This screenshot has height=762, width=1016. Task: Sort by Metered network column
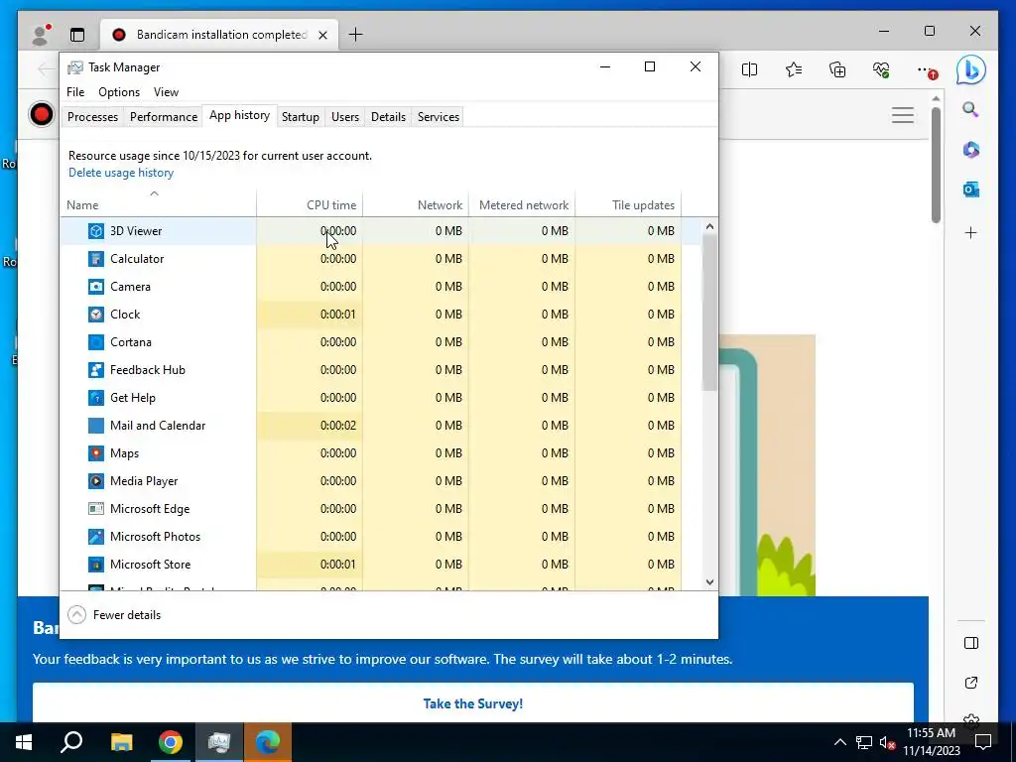click(x=522, y=204)
